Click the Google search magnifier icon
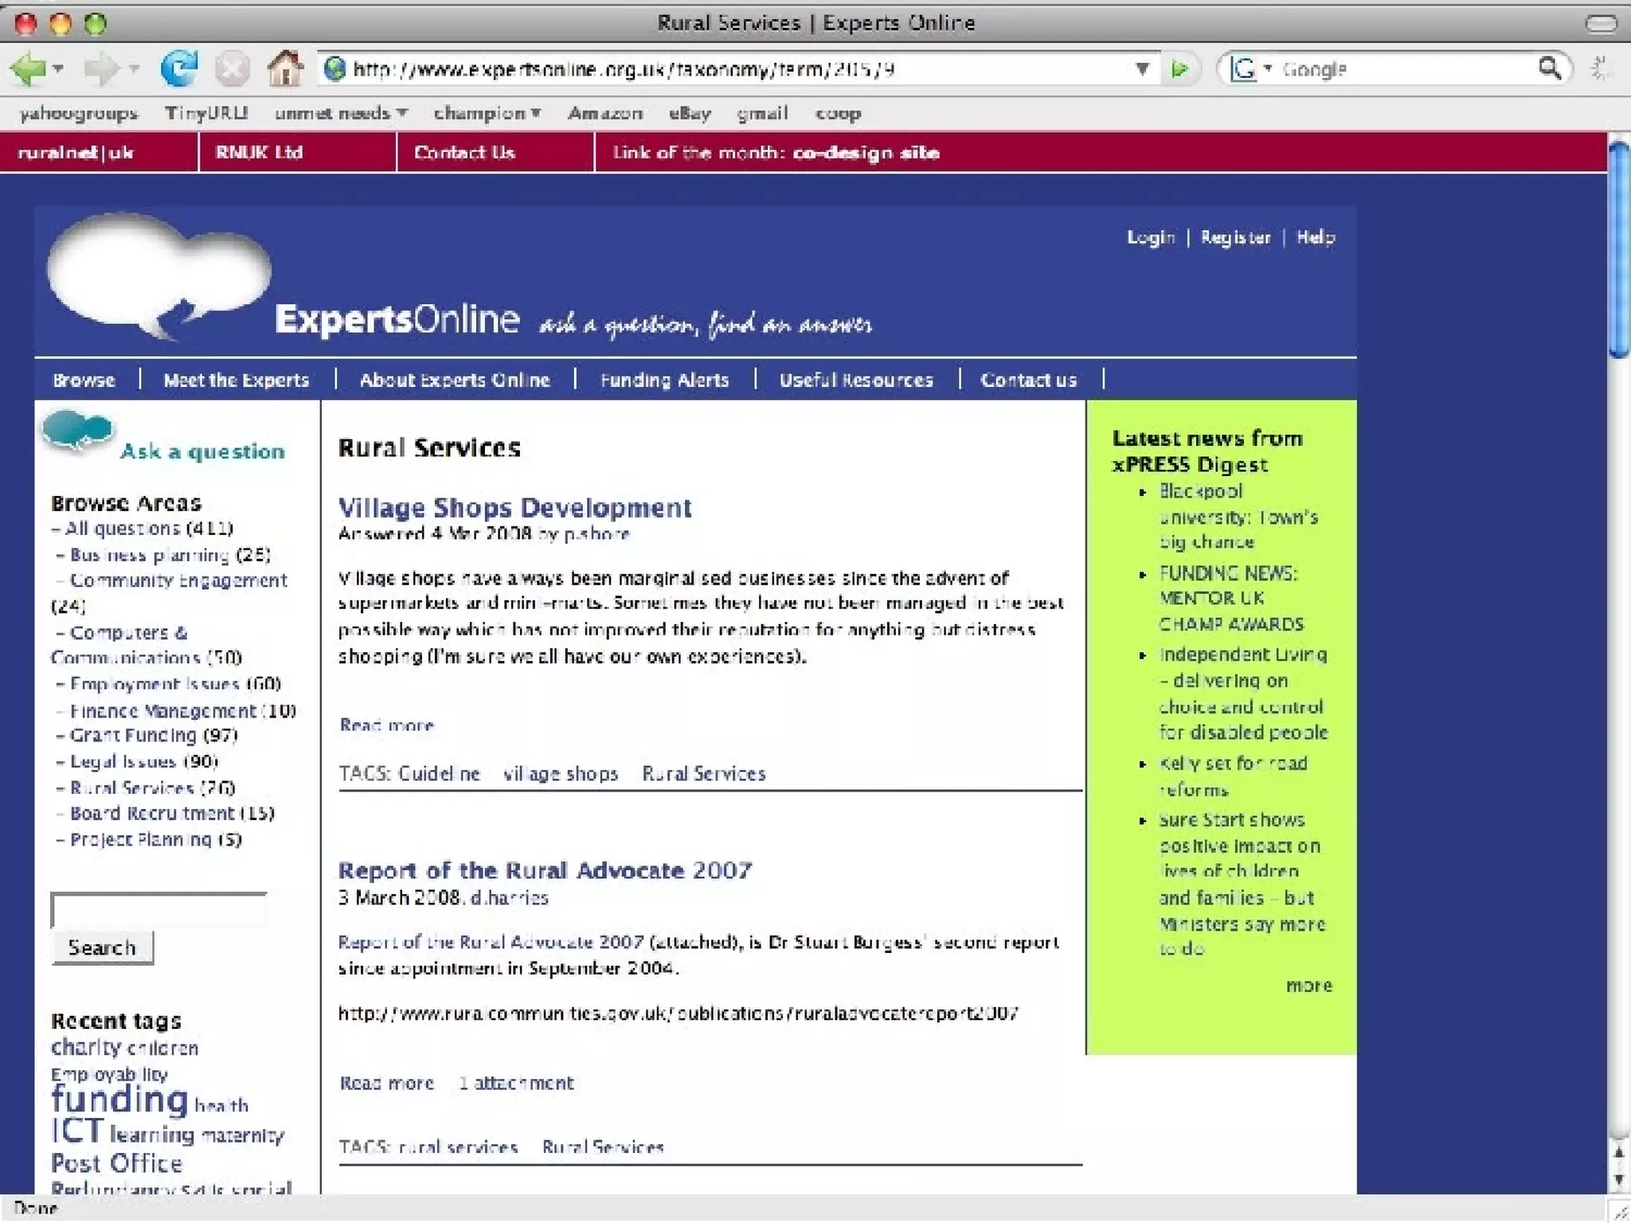This screenshot has height=1223, width=1631. tap(1549, 68)
